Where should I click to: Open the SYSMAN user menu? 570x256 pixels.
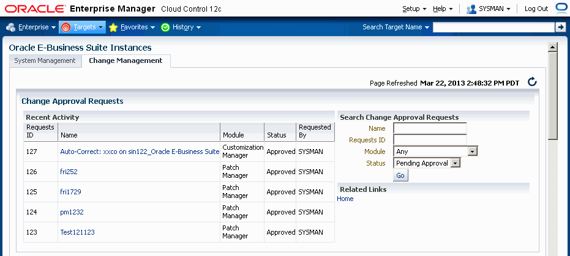click(495, 9)
